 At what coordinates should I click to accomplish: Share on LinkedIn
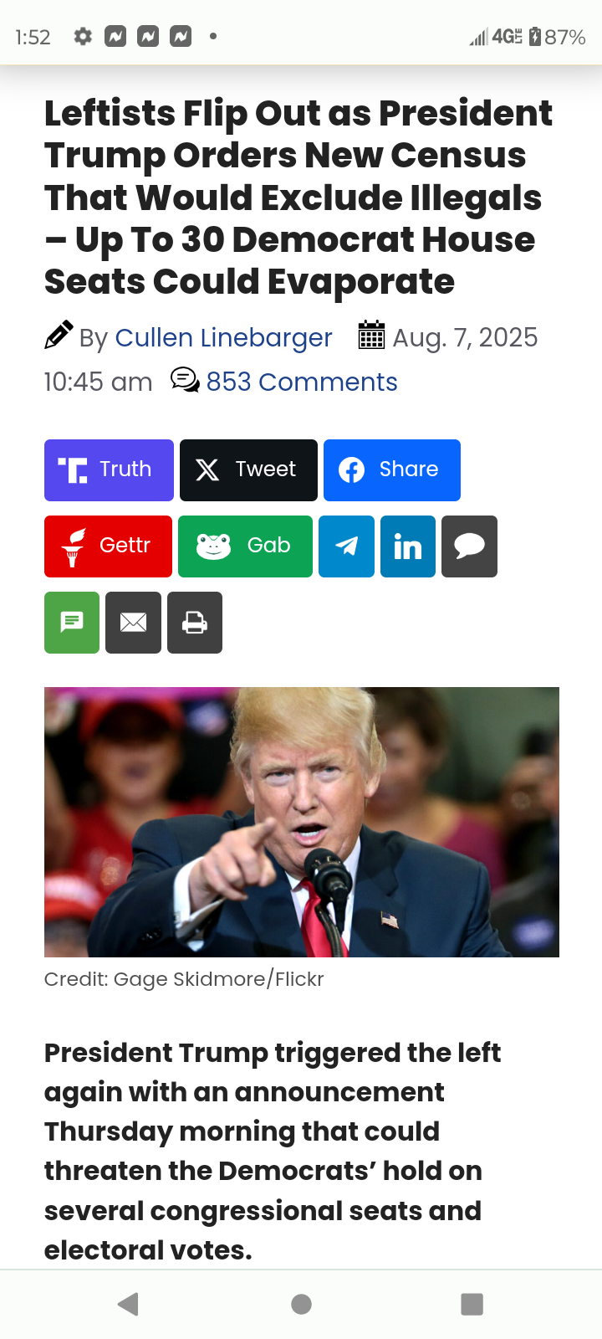408,546
